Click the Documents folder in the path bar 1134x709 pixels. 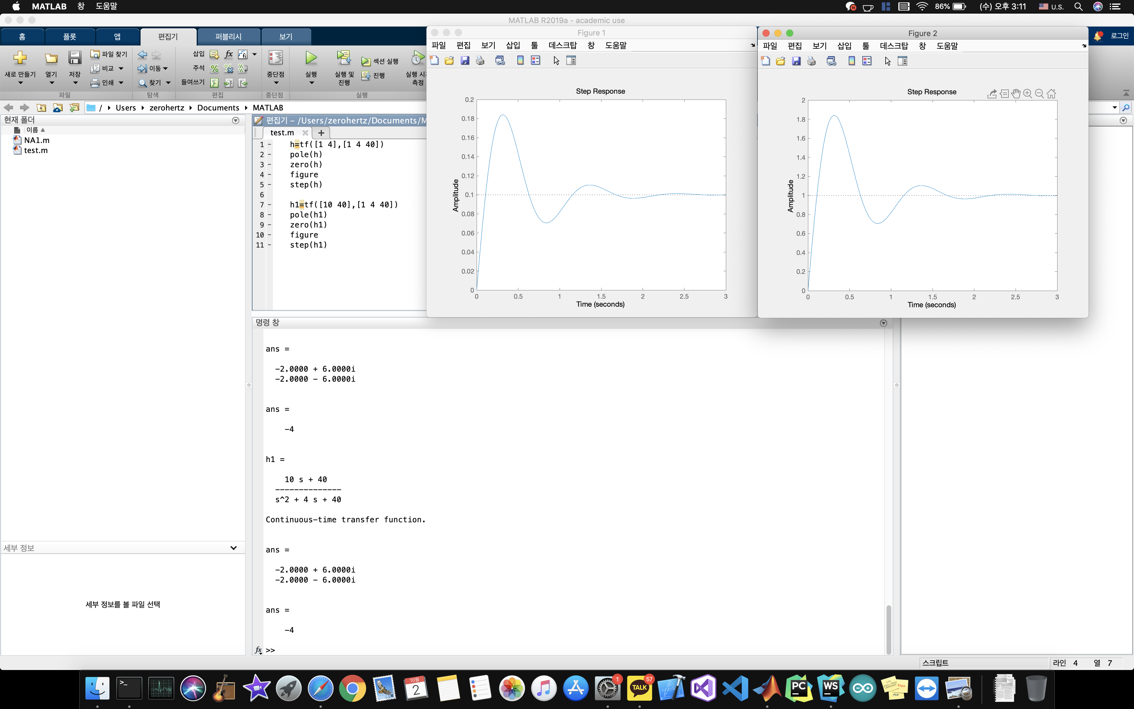(218, 108)
